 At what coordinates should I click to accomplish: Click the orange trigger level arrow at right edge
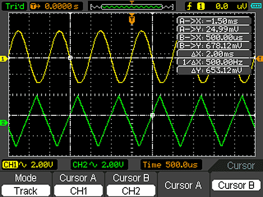pos(259,59)
